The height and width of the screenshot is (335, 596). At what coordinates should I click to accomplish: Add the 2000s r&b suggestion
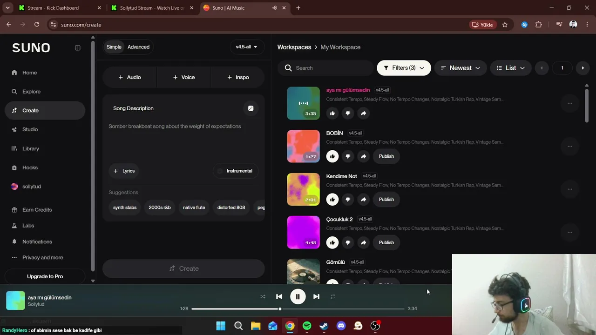point(160,208)
